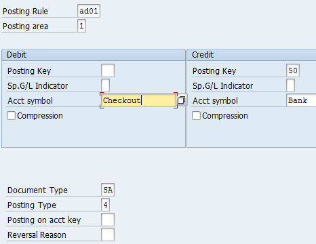316x244 pixels.
Task: Select the Debit Posting Key field
Action: click(x=108, y=70)
